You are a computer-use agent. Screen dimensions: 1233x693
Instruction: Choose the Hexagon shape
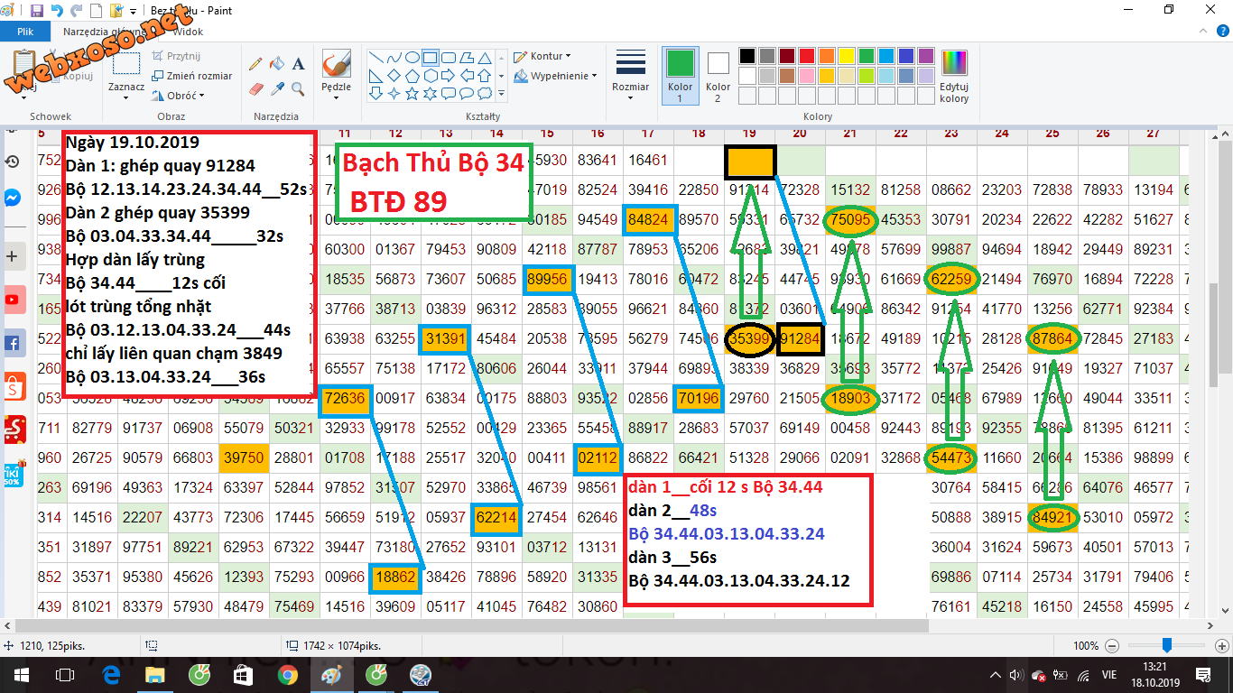tap(431, 75)
